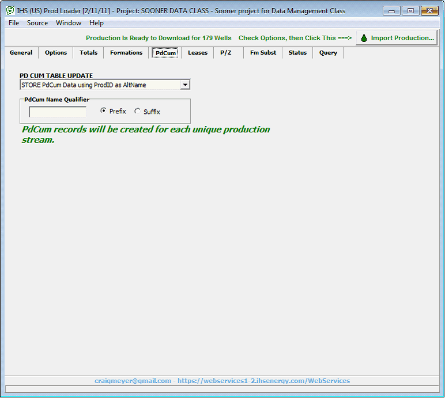
Task: Switch to the Options tab
Action: [x=56, y=53]
